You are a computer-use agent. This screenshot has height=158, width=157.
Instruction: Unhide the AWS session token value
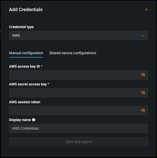[143, 110]
